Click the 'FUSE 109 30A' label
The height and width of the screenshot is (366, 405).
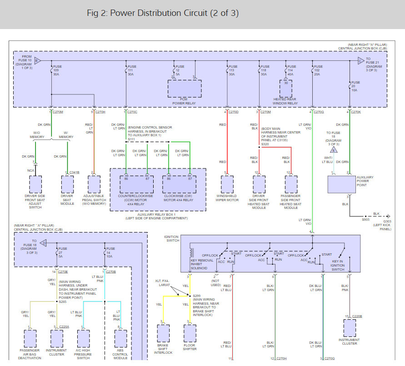pyautogui.click(x=57, y=70)
